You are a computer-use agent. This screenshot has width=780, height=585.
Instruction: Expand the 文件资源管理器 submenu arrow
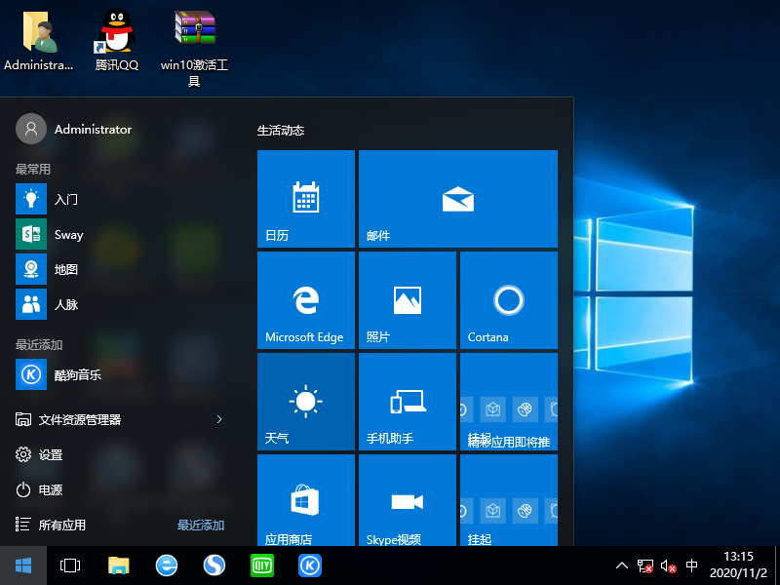coord(219,419)
